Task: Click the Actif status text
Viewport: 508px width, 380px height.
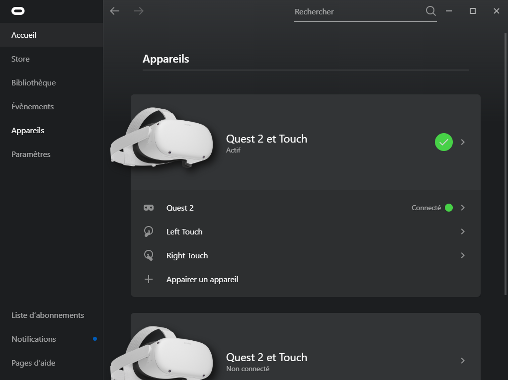Action: click(x=233, y=150)
